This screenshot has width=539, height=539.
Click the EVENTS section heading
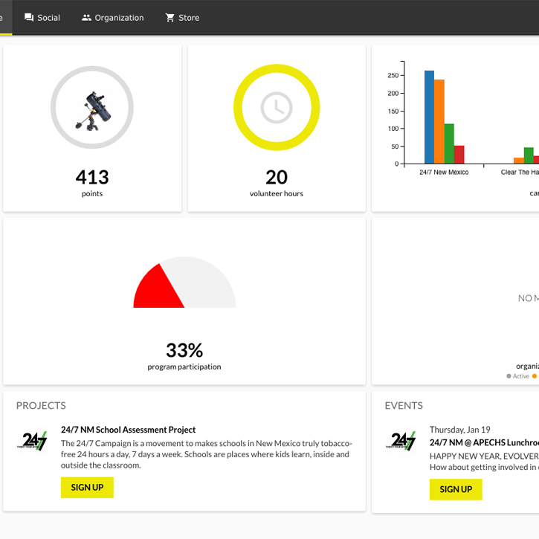pos(404,406)
